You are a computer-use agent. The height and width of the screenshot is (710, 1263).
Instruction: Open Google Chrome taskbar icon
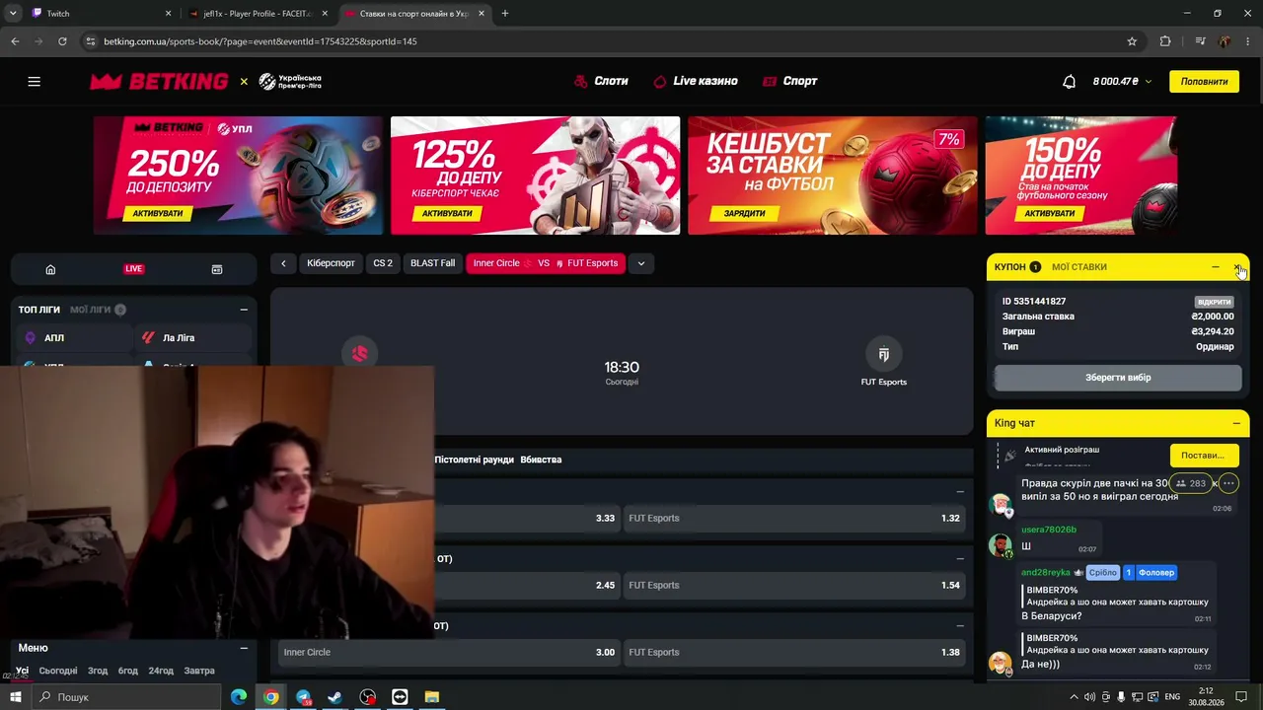[x=270, y=697]
